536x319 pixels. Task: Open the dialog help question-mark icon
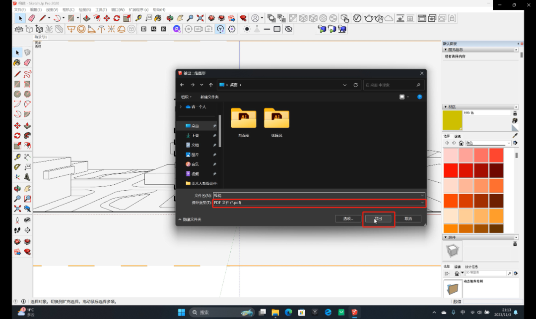pyautogui.click(x=419, y=97)
